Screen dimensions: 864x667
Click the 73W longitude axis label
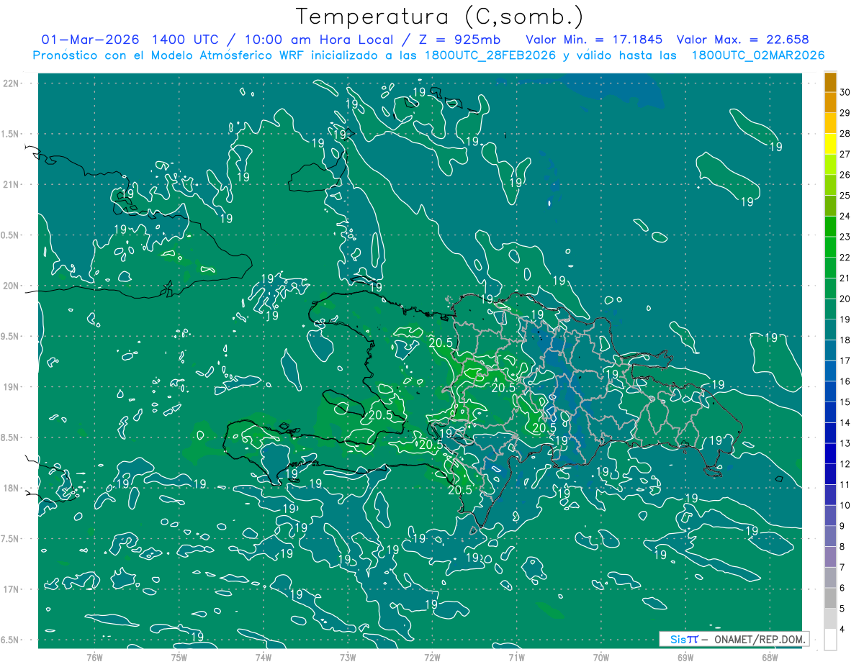pos(348,658)
